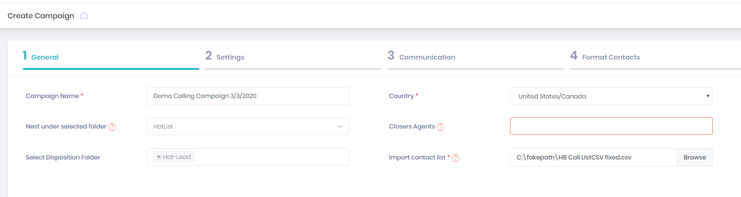Click the Campaign Name text field
This screenshot has width=741, height=197.
248,96
